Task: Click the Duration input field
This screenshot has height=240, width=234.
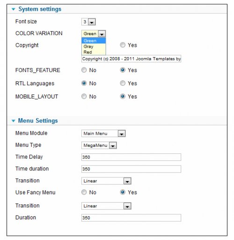Action: click(x=131, y=218)
